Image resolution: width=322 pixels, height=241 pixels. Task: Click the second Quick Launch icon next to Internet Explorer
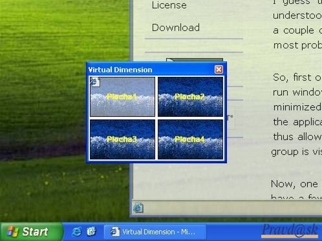[x=92, y=232]
